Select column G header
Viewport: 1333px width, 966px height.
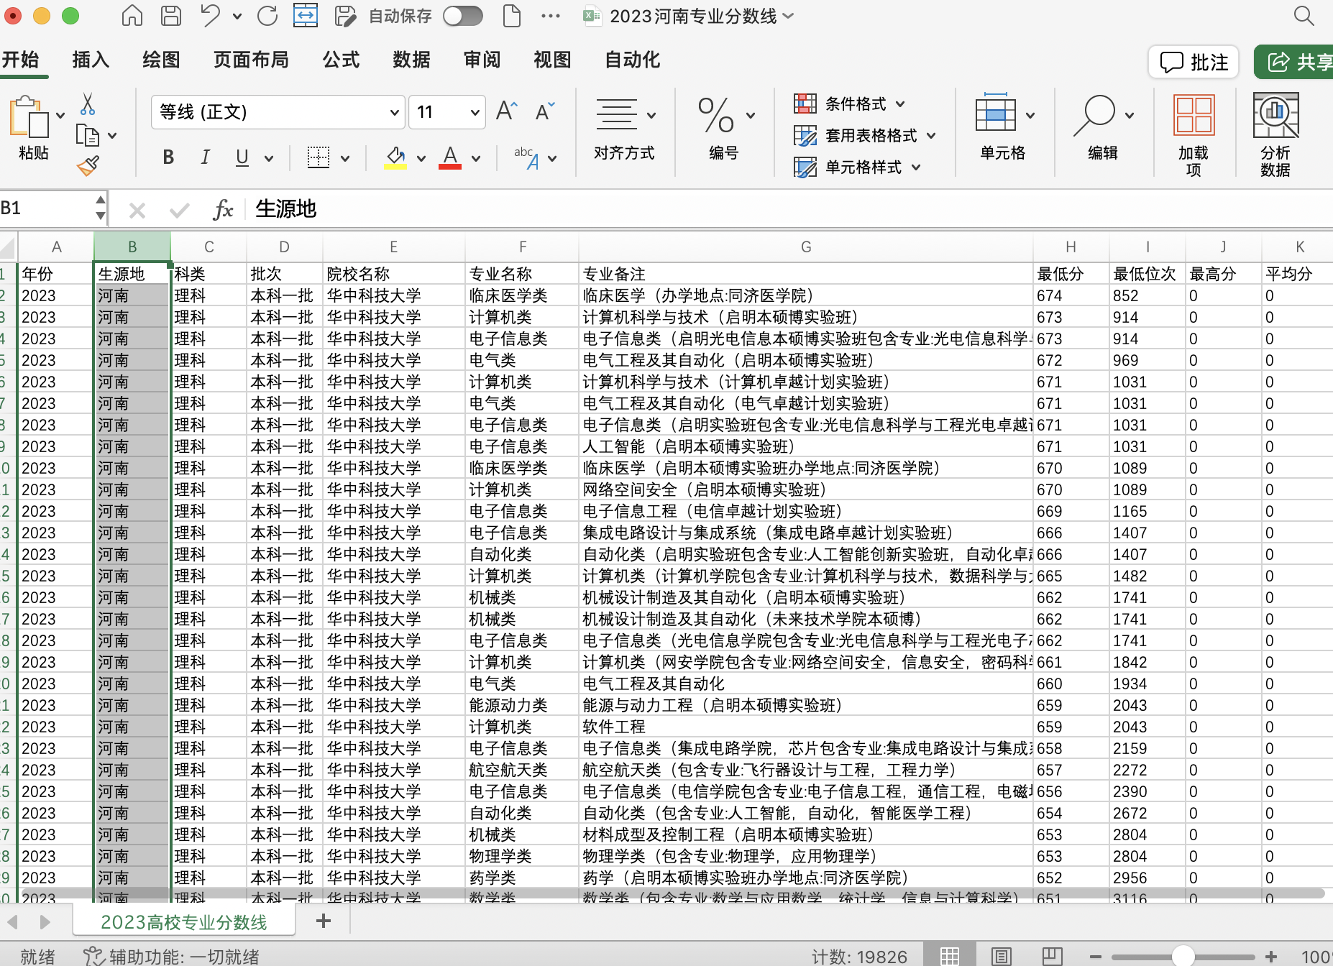[x=806, y=247]
